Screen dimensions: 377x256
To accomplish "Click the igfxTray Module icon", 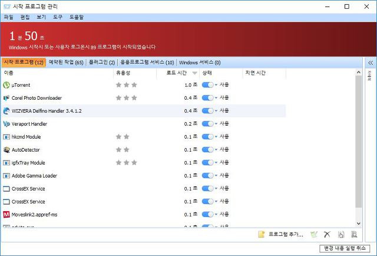I will pos(6,163).
